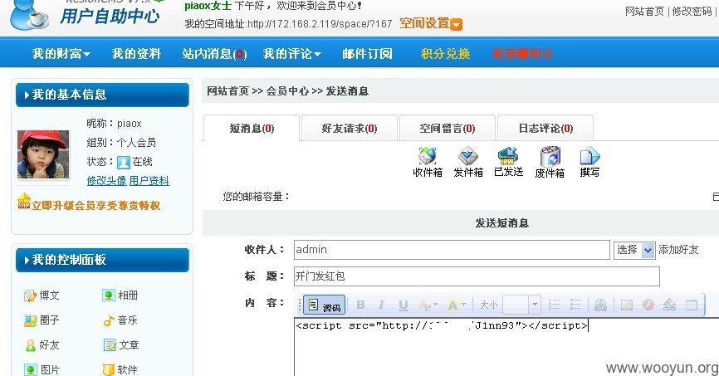Open 圈子 in the control panel

tap(42, 320)
